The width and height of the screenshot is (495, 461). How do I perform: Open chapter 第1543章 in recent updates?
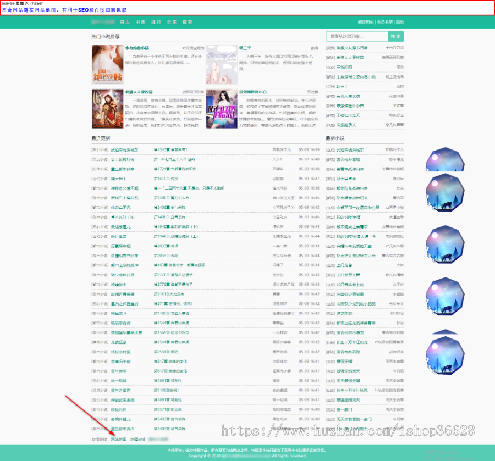pyautogui.click(x=170, y=150)
